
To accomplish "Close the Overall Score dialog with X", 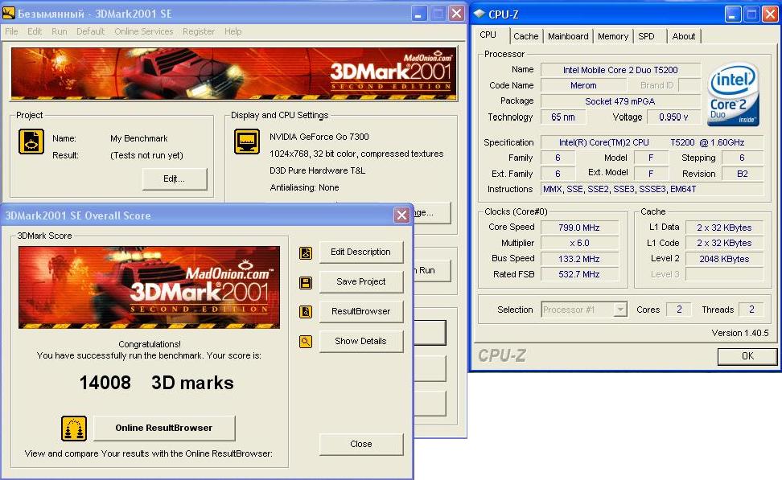I will (401, 215).
